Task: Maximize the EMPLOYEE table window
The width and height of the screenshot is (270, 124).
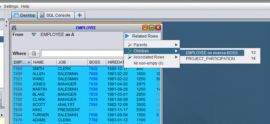Action: [152, 27]
